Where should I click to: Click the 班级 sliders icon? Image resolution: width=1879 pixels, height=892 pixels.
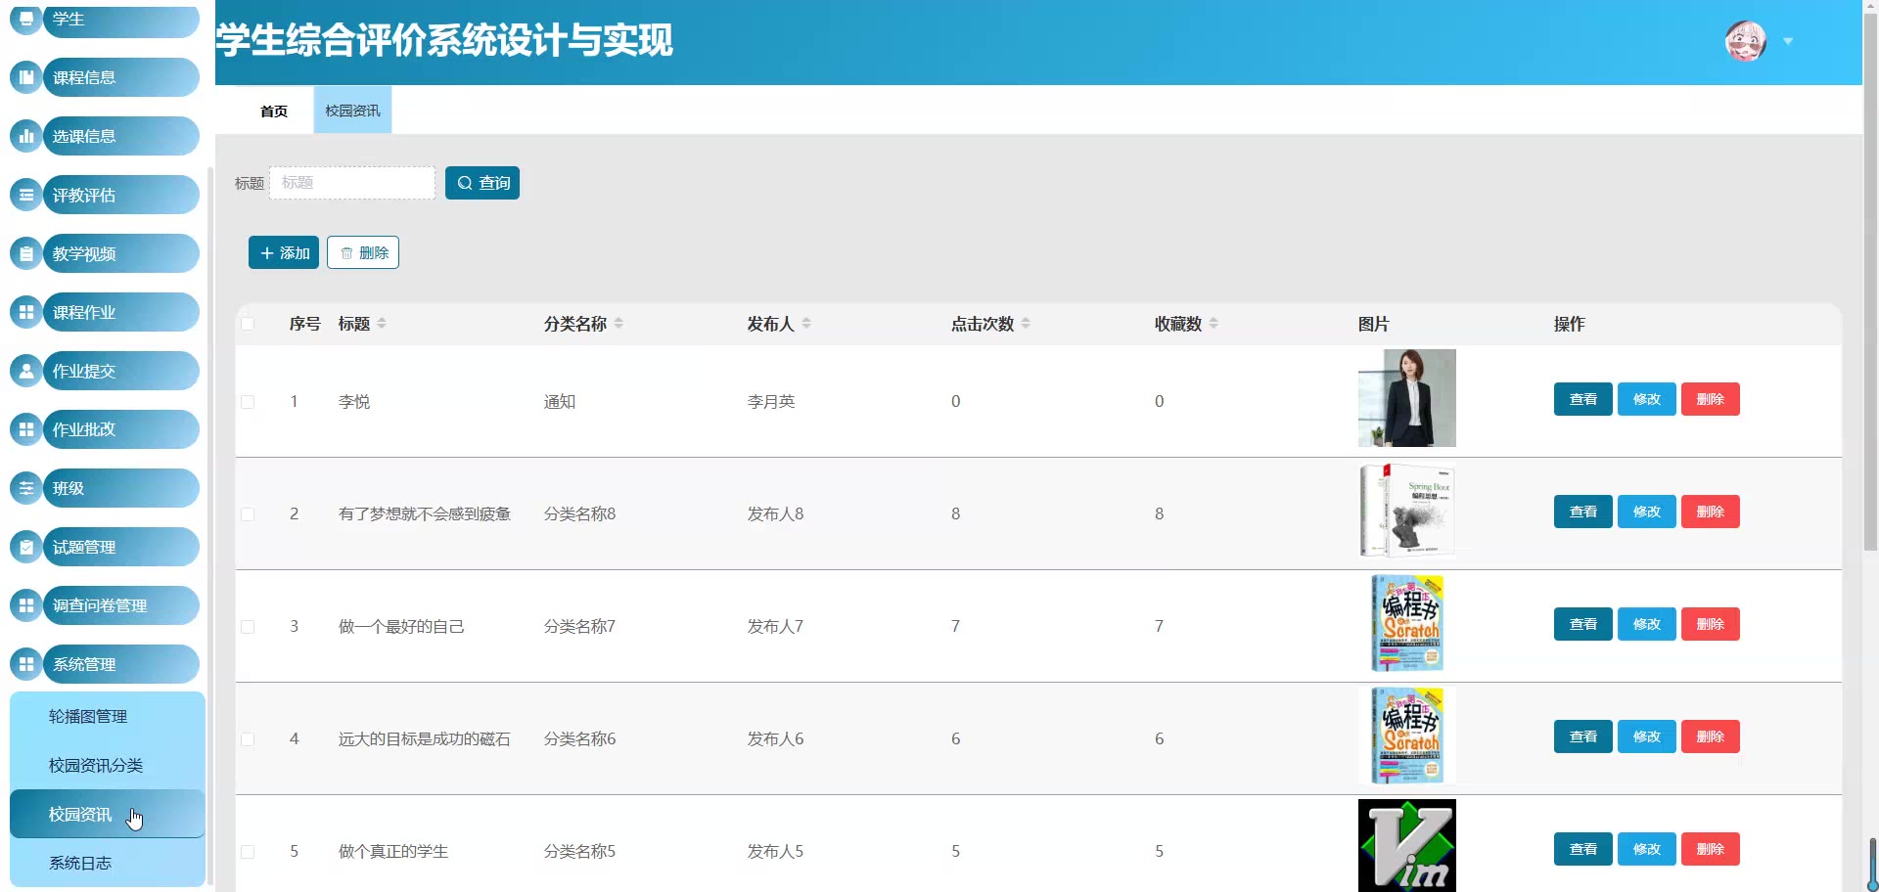coord(26,488)
